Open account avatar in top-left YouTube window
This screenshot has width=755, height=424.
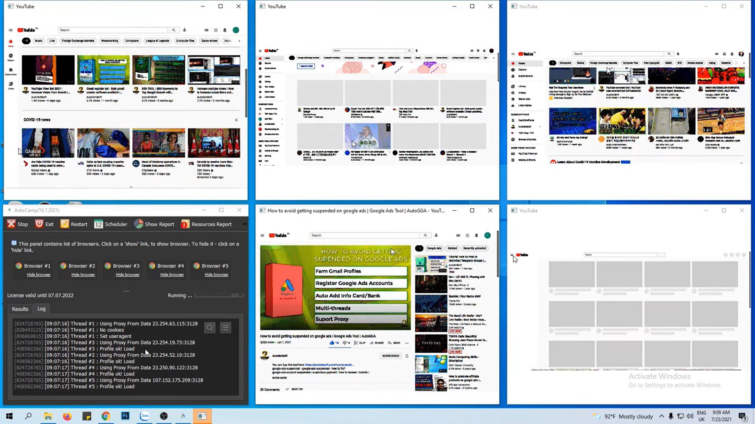click(236, 30)
